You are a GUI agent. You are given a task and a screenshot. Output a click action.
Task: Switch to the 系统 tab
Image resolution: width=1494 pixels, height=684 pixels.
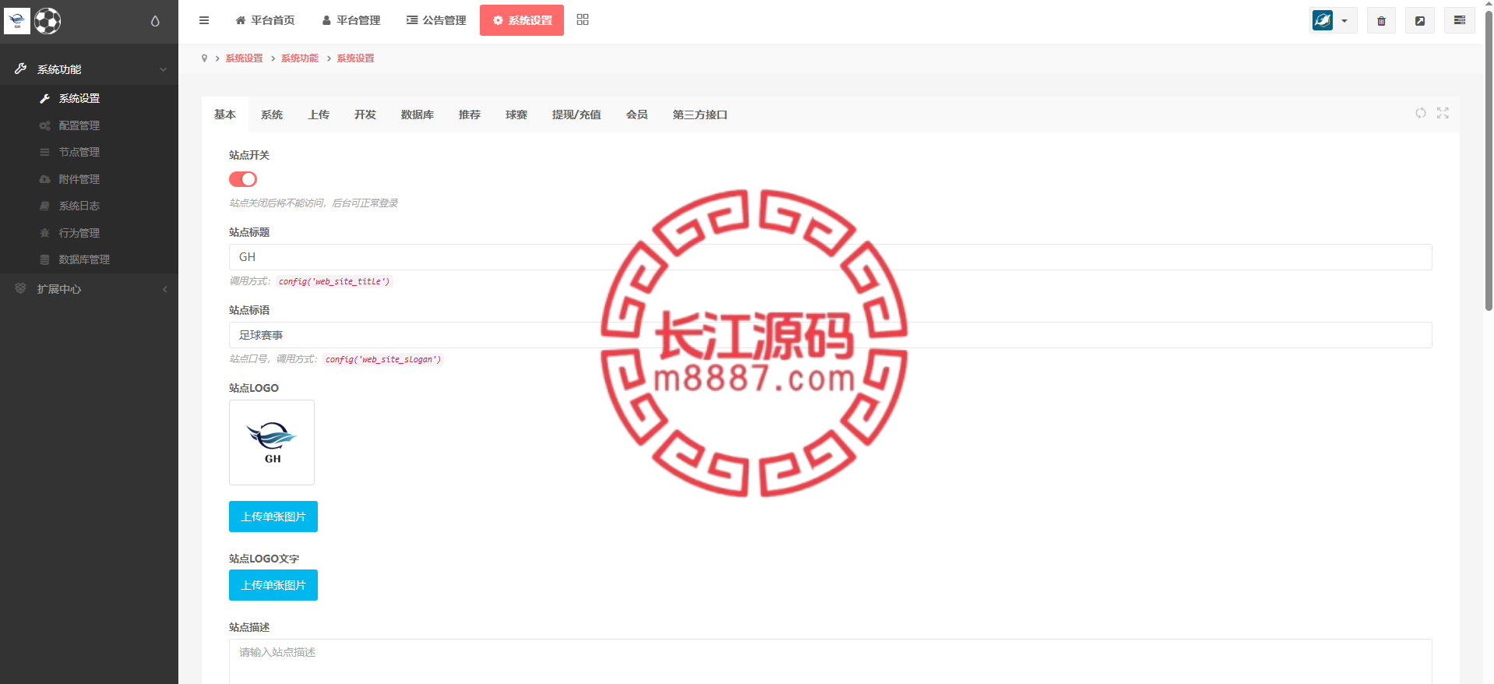[x=272, y=115]
